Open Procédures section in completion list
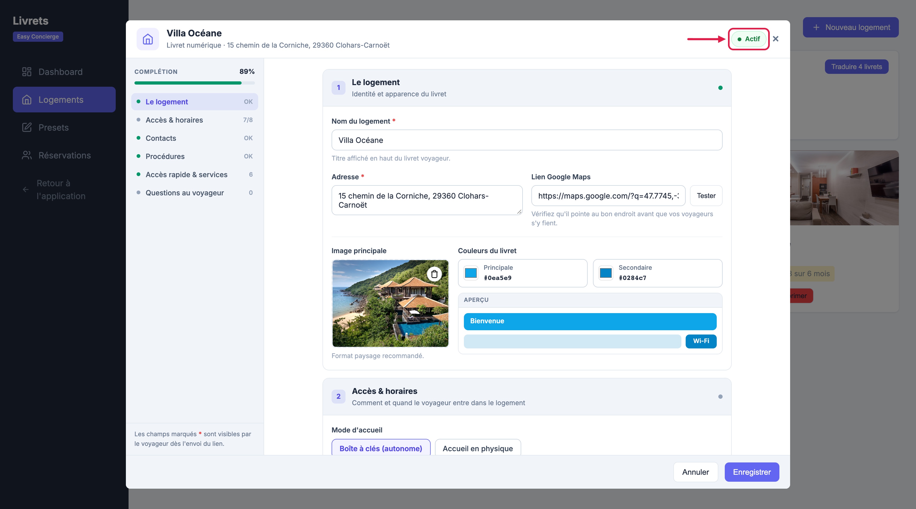The image size is (916, 509). pos(194,156)
